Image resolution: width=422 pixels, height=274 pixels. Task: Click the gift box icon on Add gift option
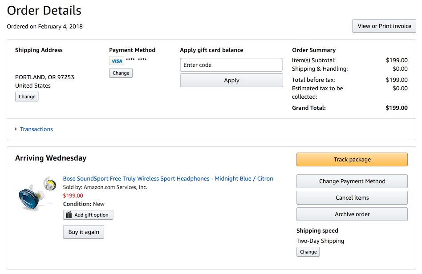click(69, 214)
